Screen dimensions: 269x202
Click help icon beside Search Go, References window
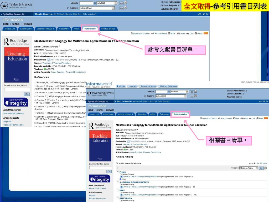[125, 3]
